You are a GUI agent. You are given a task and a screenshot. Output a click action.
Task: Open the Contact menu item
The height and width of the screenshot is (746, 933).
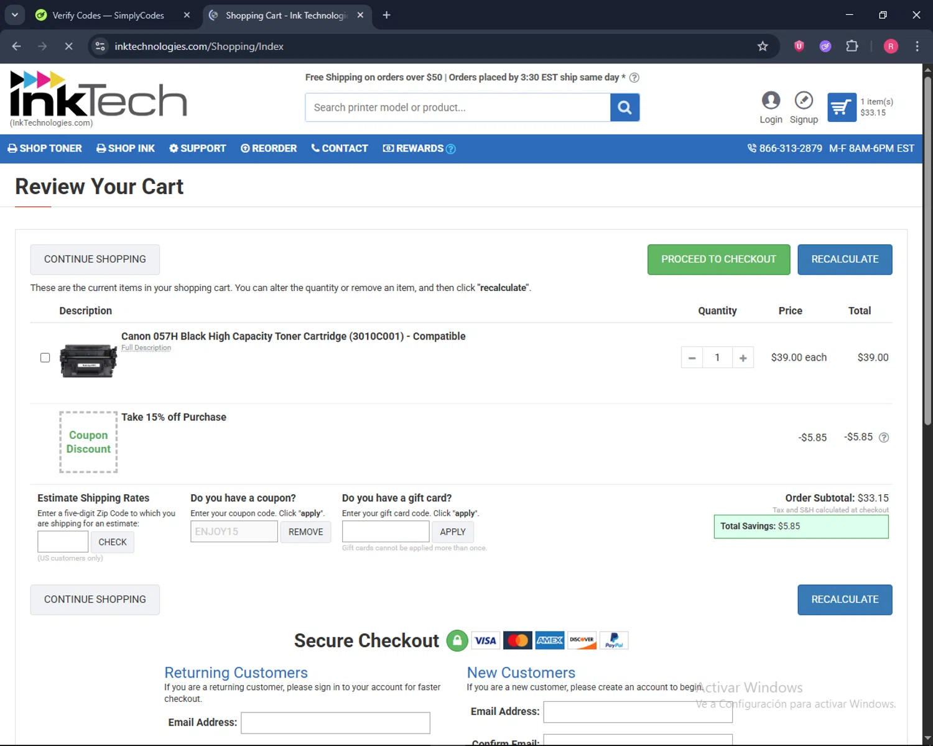click(340, 149)
